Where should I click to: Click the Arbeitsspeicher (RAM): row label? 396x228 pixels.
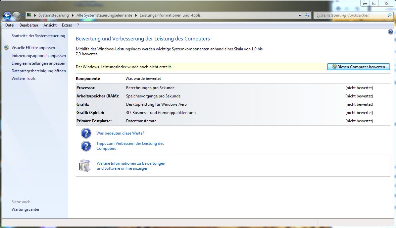point(98,96)
